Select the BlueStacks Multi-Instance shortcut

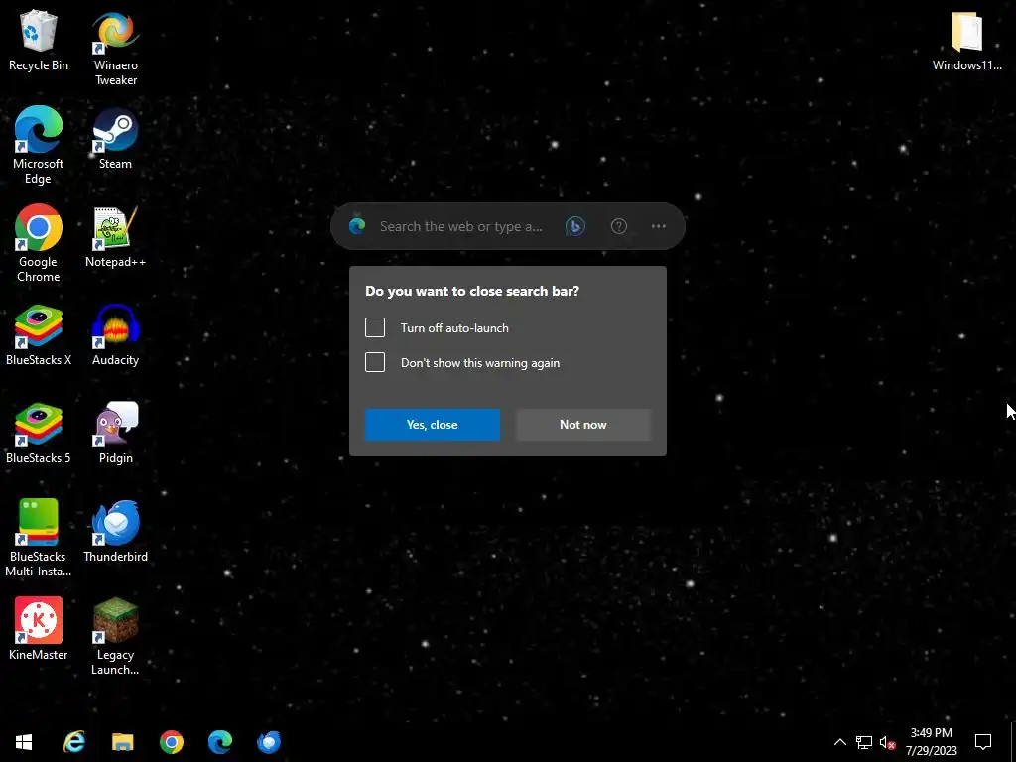(39, 539)
